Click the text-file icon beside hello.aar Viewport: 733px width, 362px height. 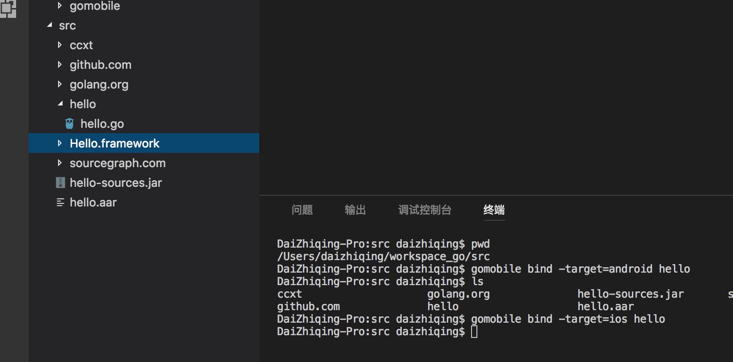(60, 202)
